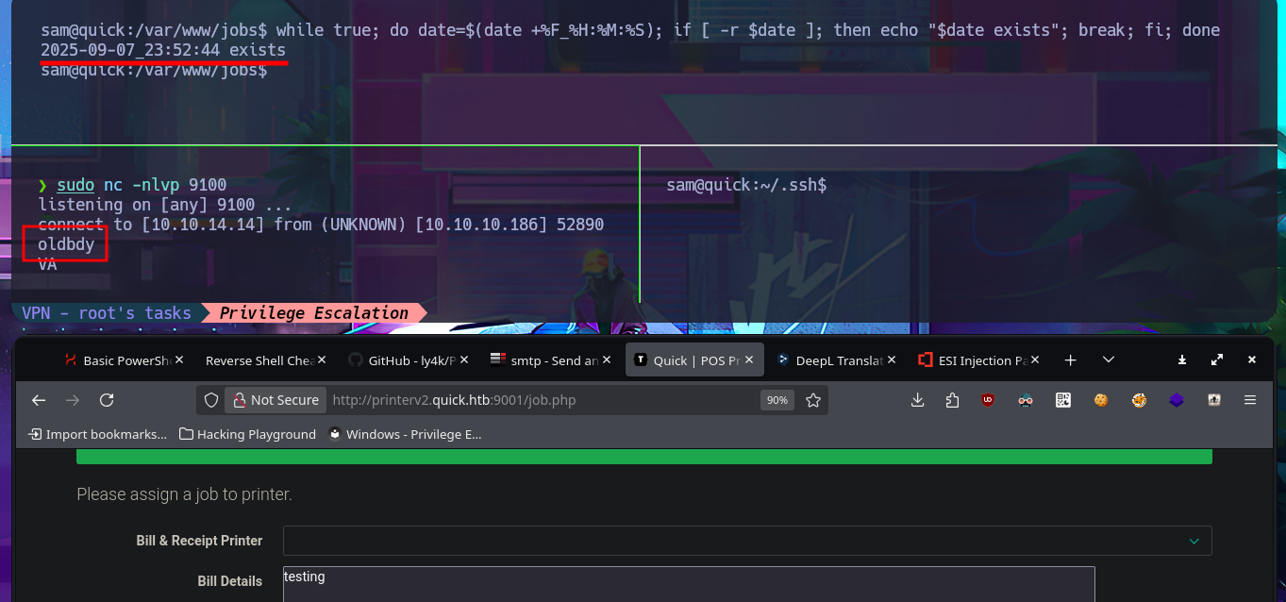
Task: Open the browser downloads panel
Action: point(917,400)
